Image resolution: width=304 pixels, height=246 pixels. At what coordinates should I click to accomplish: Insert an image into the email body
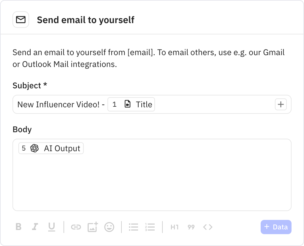click(93, 227)
